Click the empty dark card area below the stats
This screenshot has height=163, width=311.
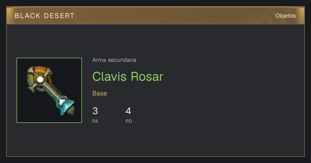tap(181, 141)
